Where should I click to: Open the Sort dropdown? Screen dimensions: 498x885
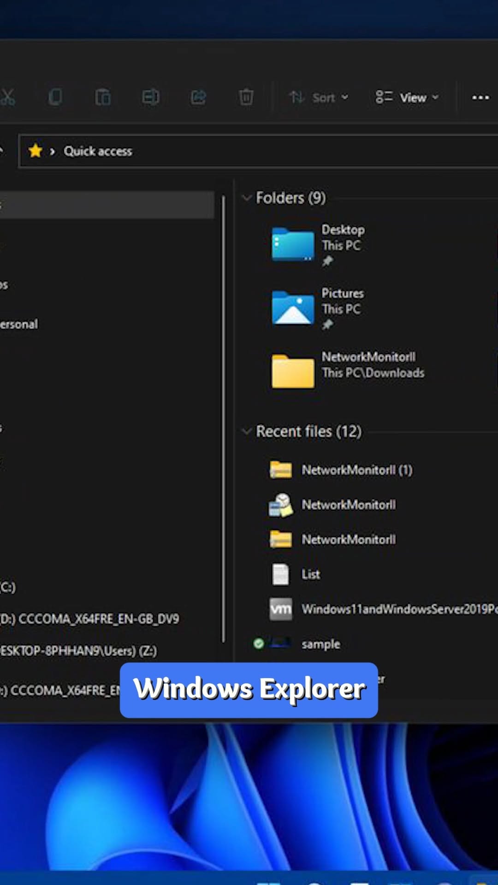click(x=319, y=97)
